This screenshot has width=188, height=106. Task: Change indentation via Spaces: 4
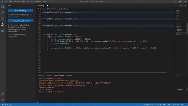pyautogui.click(x=158, y=105)
